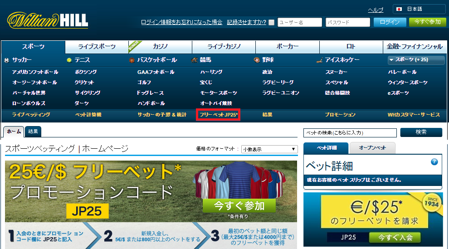Open the ライブベッティング link
The height and width of the screenshot is (249, 449).
[31, 114]
